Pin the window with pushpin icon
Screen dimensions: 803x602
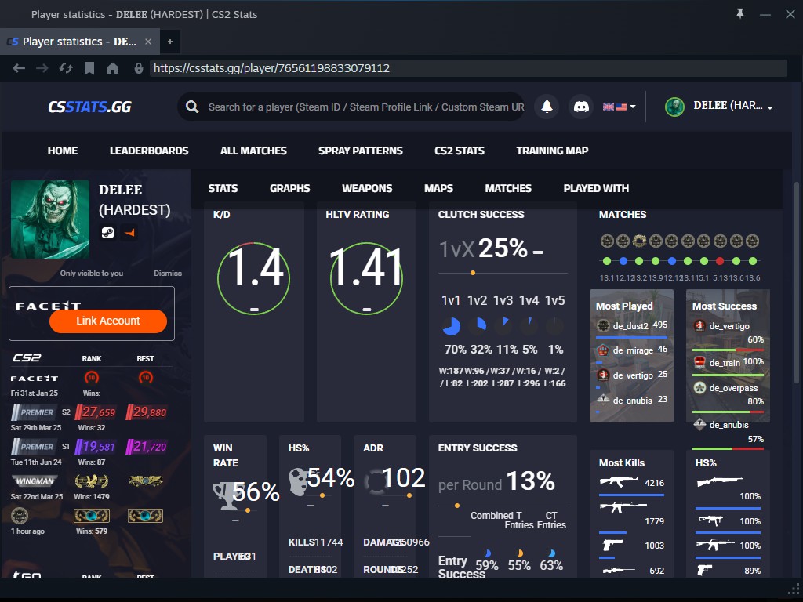click(740, 14)
